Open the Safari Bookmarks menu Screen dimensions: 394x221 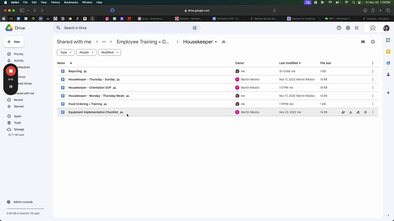pyautogui.click(x=71, y=2)
